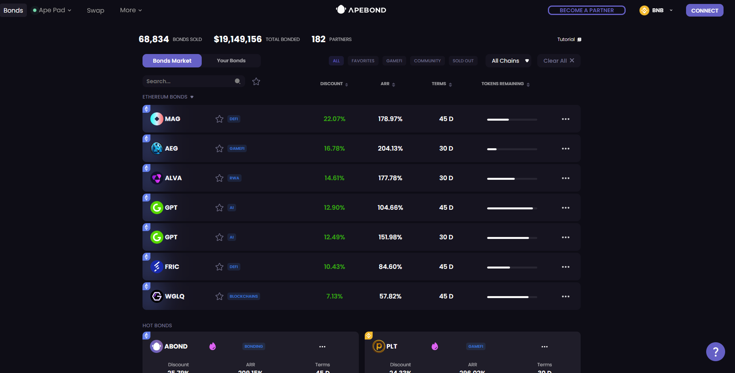Viewport: 735px width, 373px height.
Task: Click the ApeBond logo
Action: (x=361, y=10)
